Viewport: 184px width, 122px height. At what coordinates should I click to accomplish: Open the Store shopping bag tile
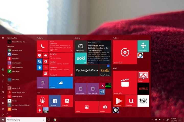click(46, 62)
